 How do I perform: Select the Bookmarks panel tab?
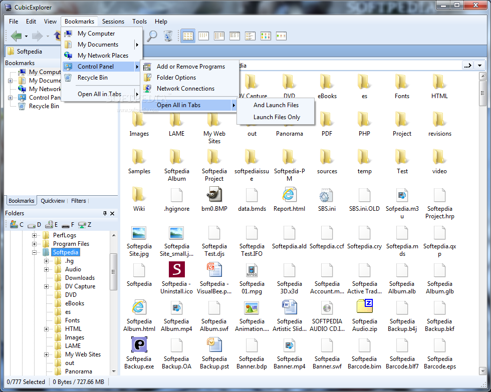tap(21, 201)
